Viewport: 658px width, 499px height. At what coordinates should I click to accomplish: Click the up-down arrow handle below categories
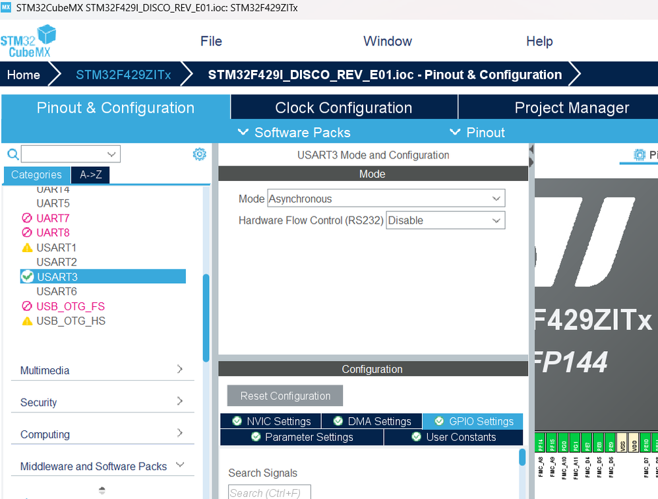(x=102, y=490)
